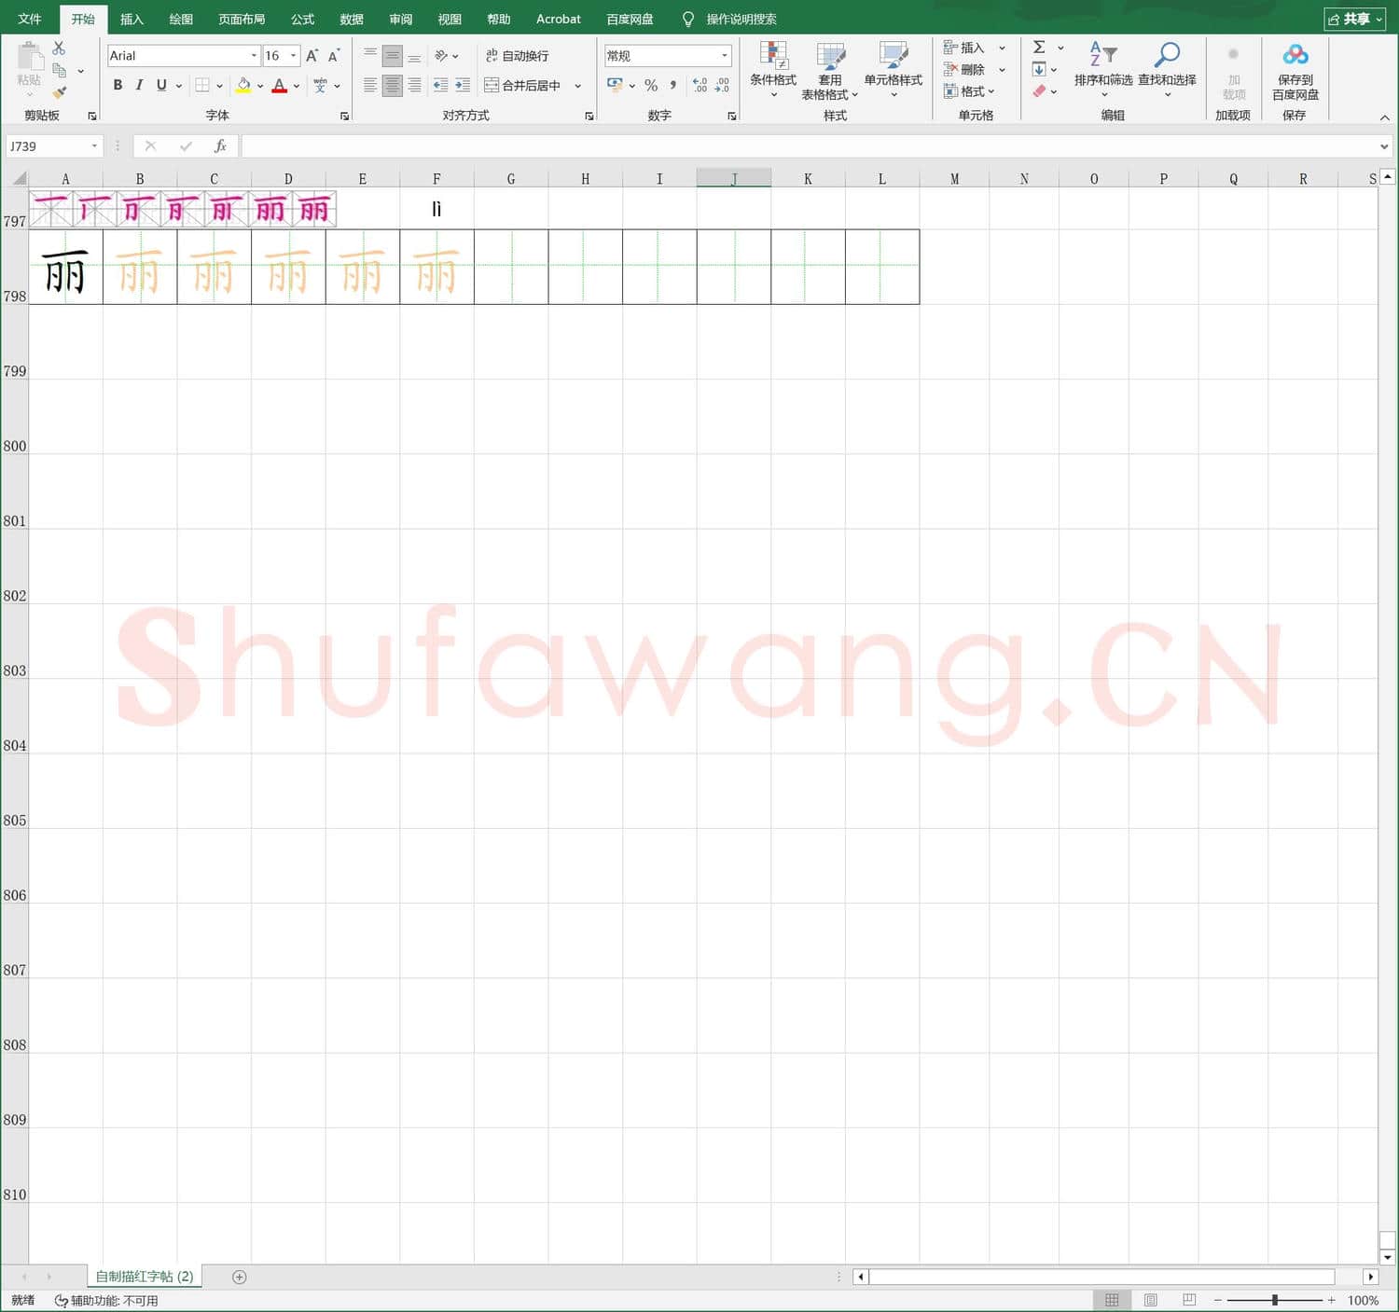Open 套用表格格式 table format
The image size is (1399, 1312).
point(829,70)
